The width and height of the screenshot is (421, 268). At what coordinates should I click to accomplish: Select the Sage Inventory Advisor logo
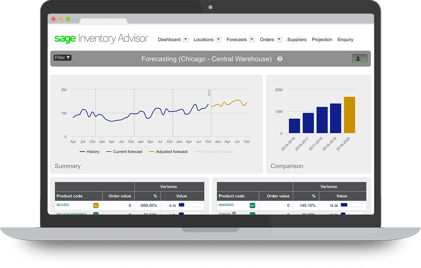click(101, 38)
